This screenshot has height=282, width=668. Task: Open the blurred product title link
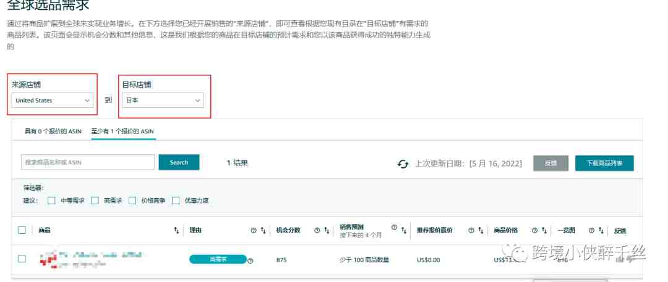click(101, 255)
